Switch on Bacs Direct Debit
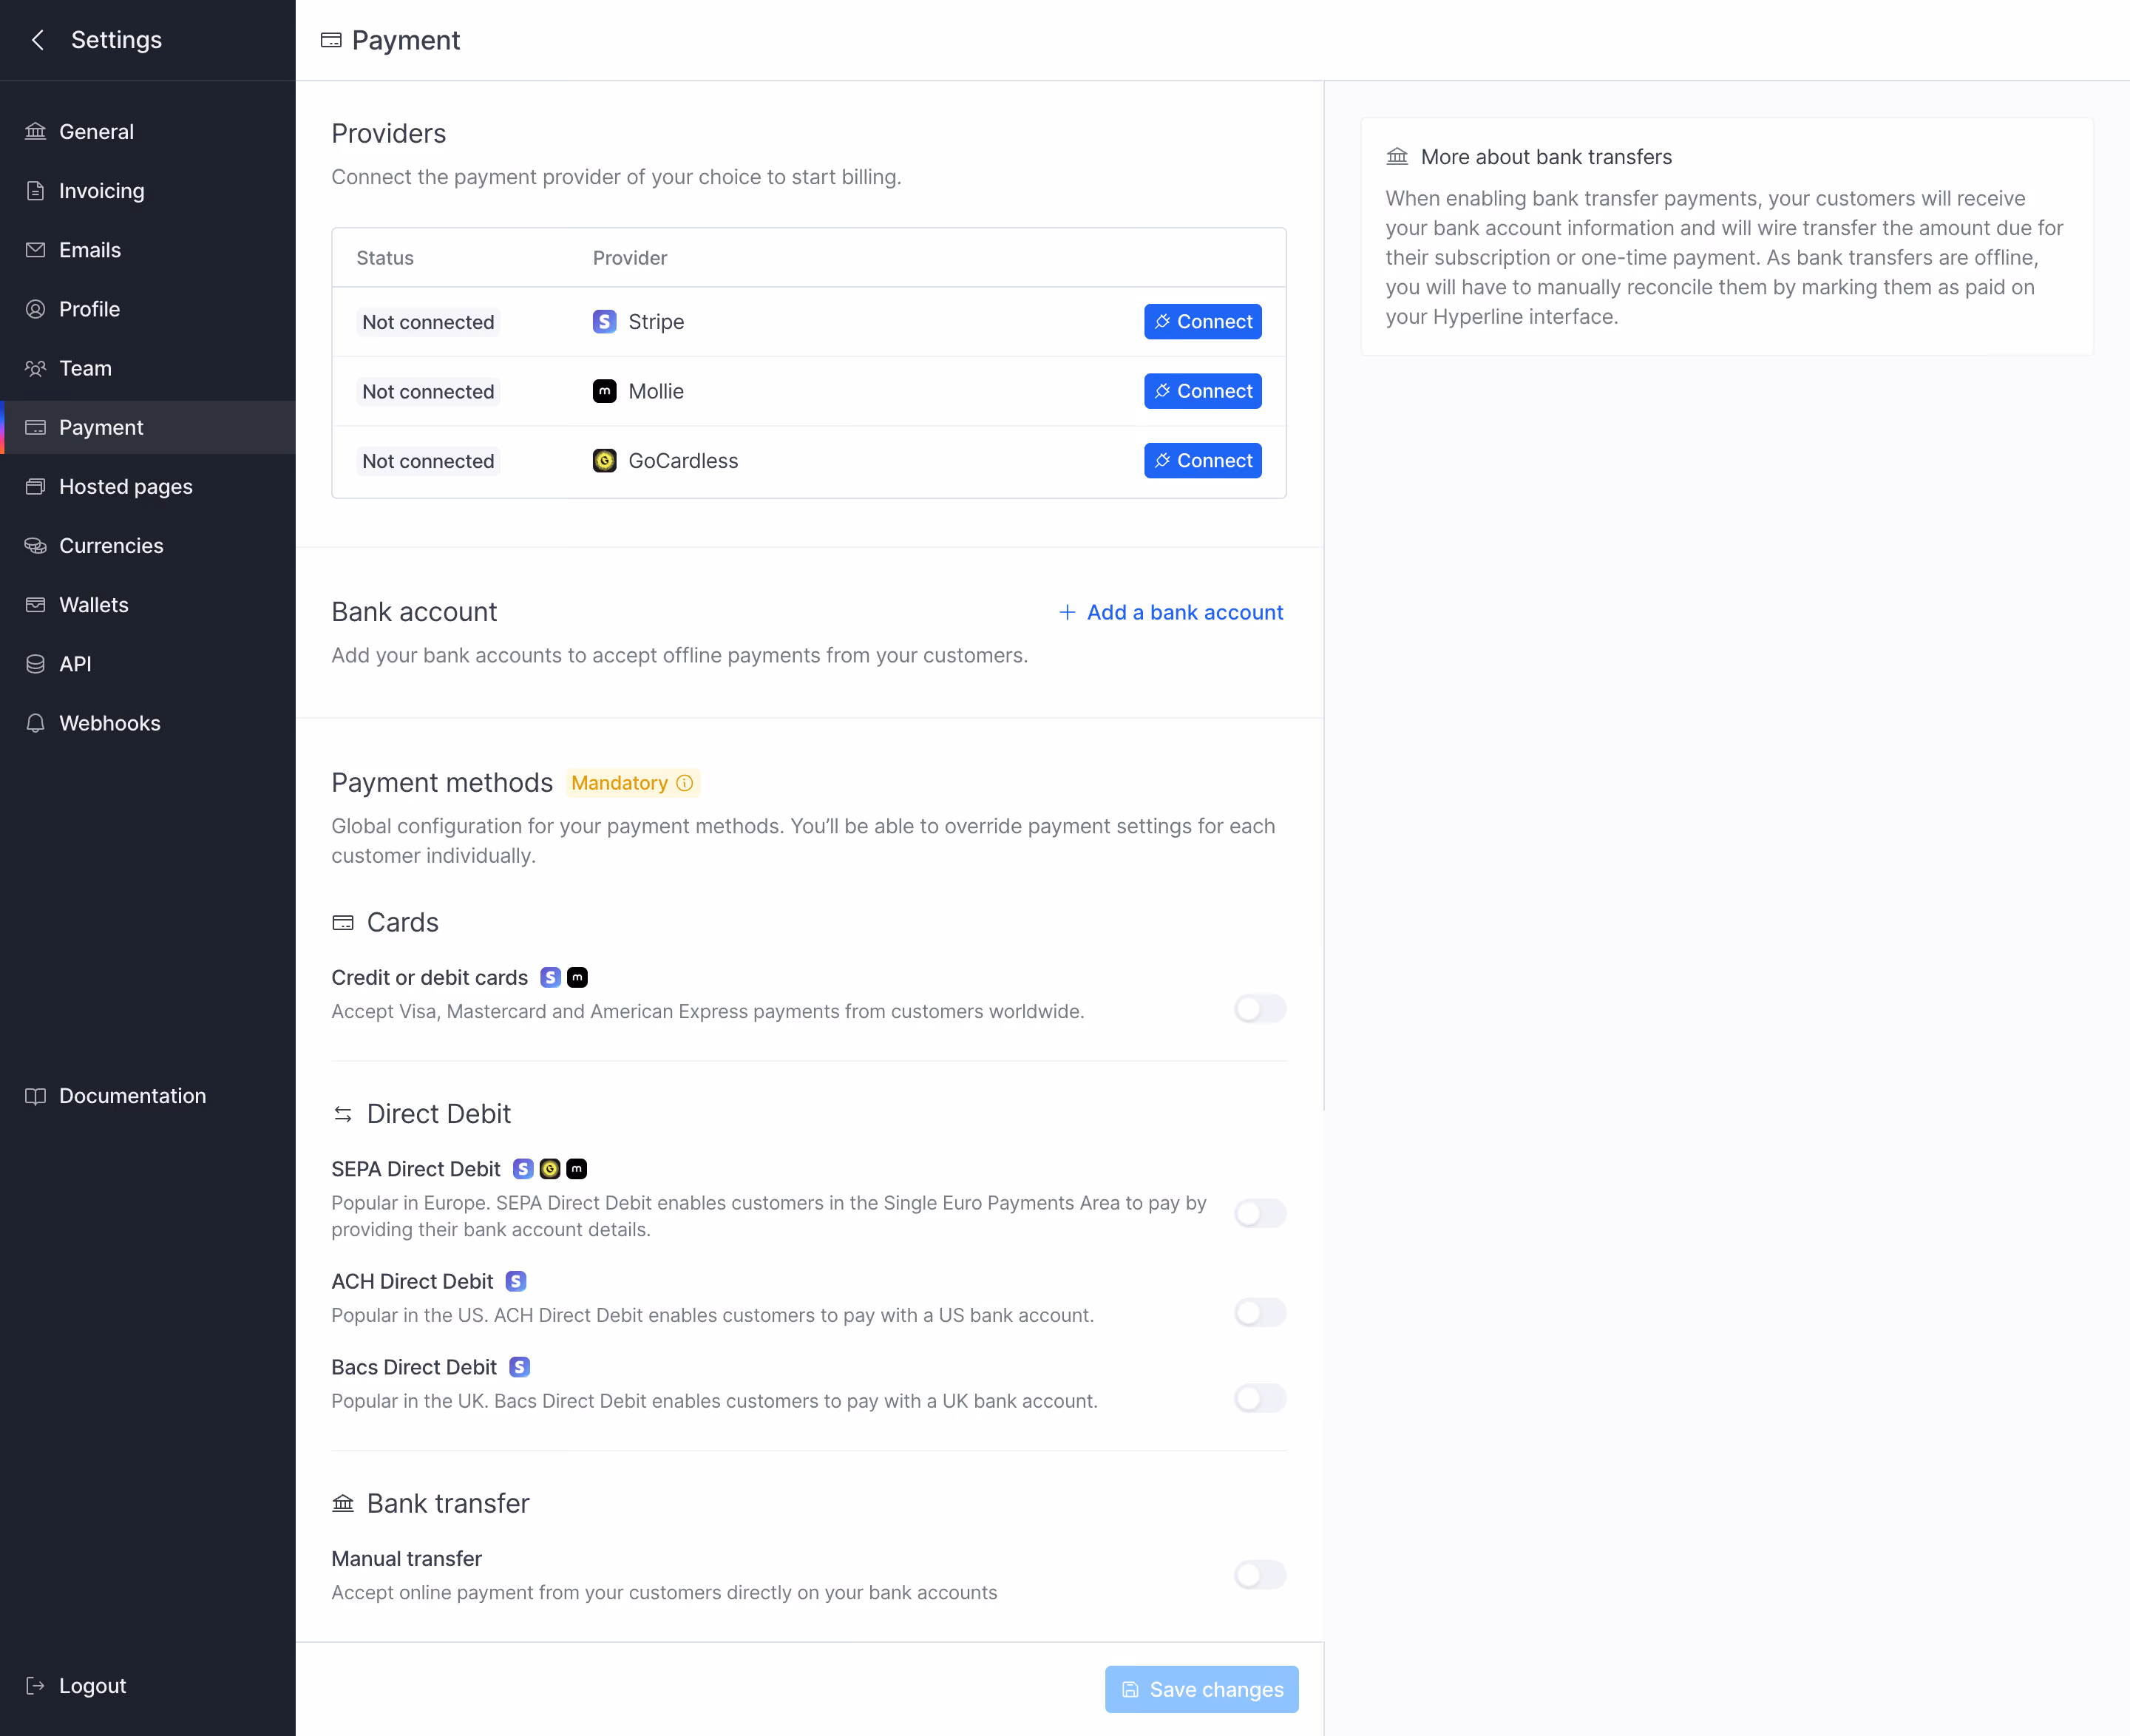This screenshot has width=2130, height=1736. coord(1260,1398)
